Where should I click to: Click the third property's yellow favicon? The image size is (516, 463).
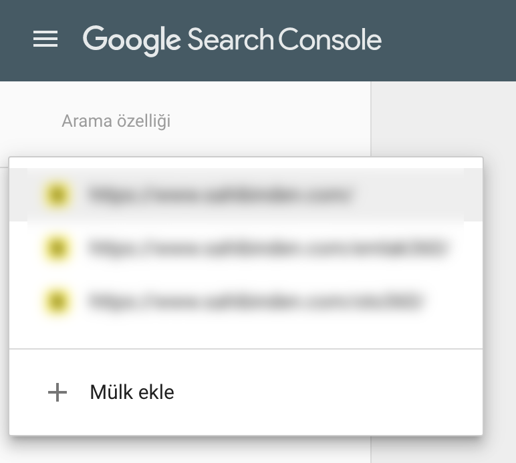tap(57, 302)
